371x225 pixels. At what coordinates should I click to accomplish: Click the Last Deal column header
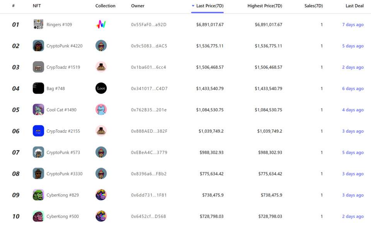click(354, 6)
